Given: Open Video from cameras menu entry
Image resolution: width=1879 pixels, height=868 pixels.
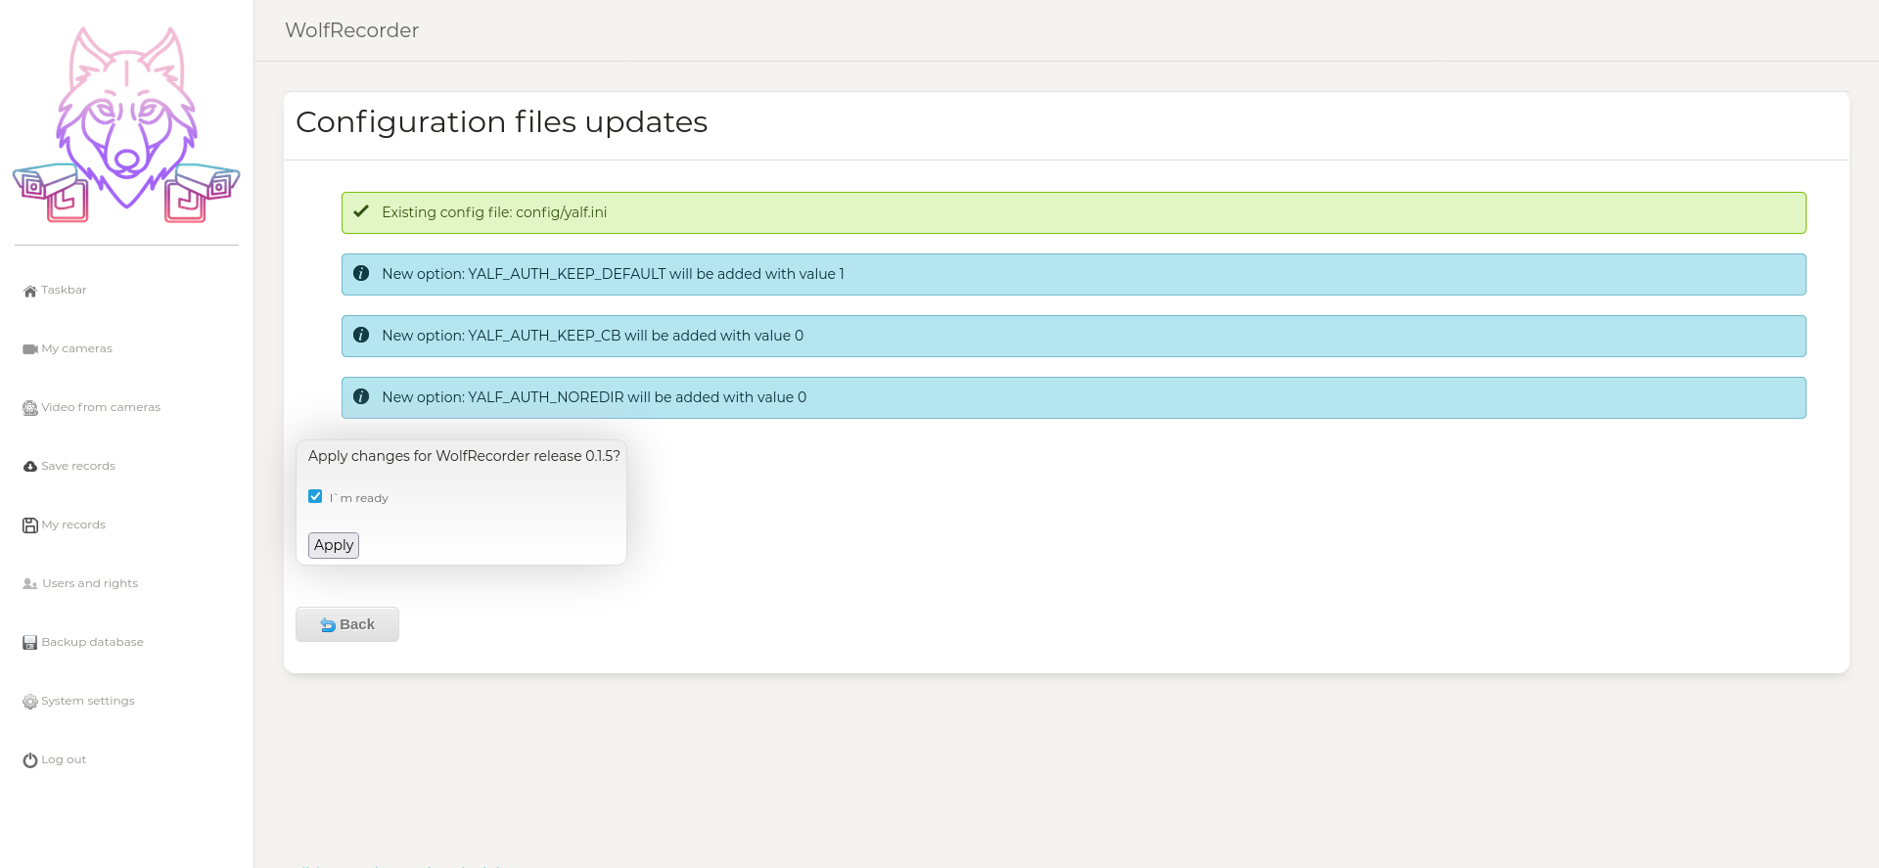Looking at the screenshot, I should tap(101, 407).
